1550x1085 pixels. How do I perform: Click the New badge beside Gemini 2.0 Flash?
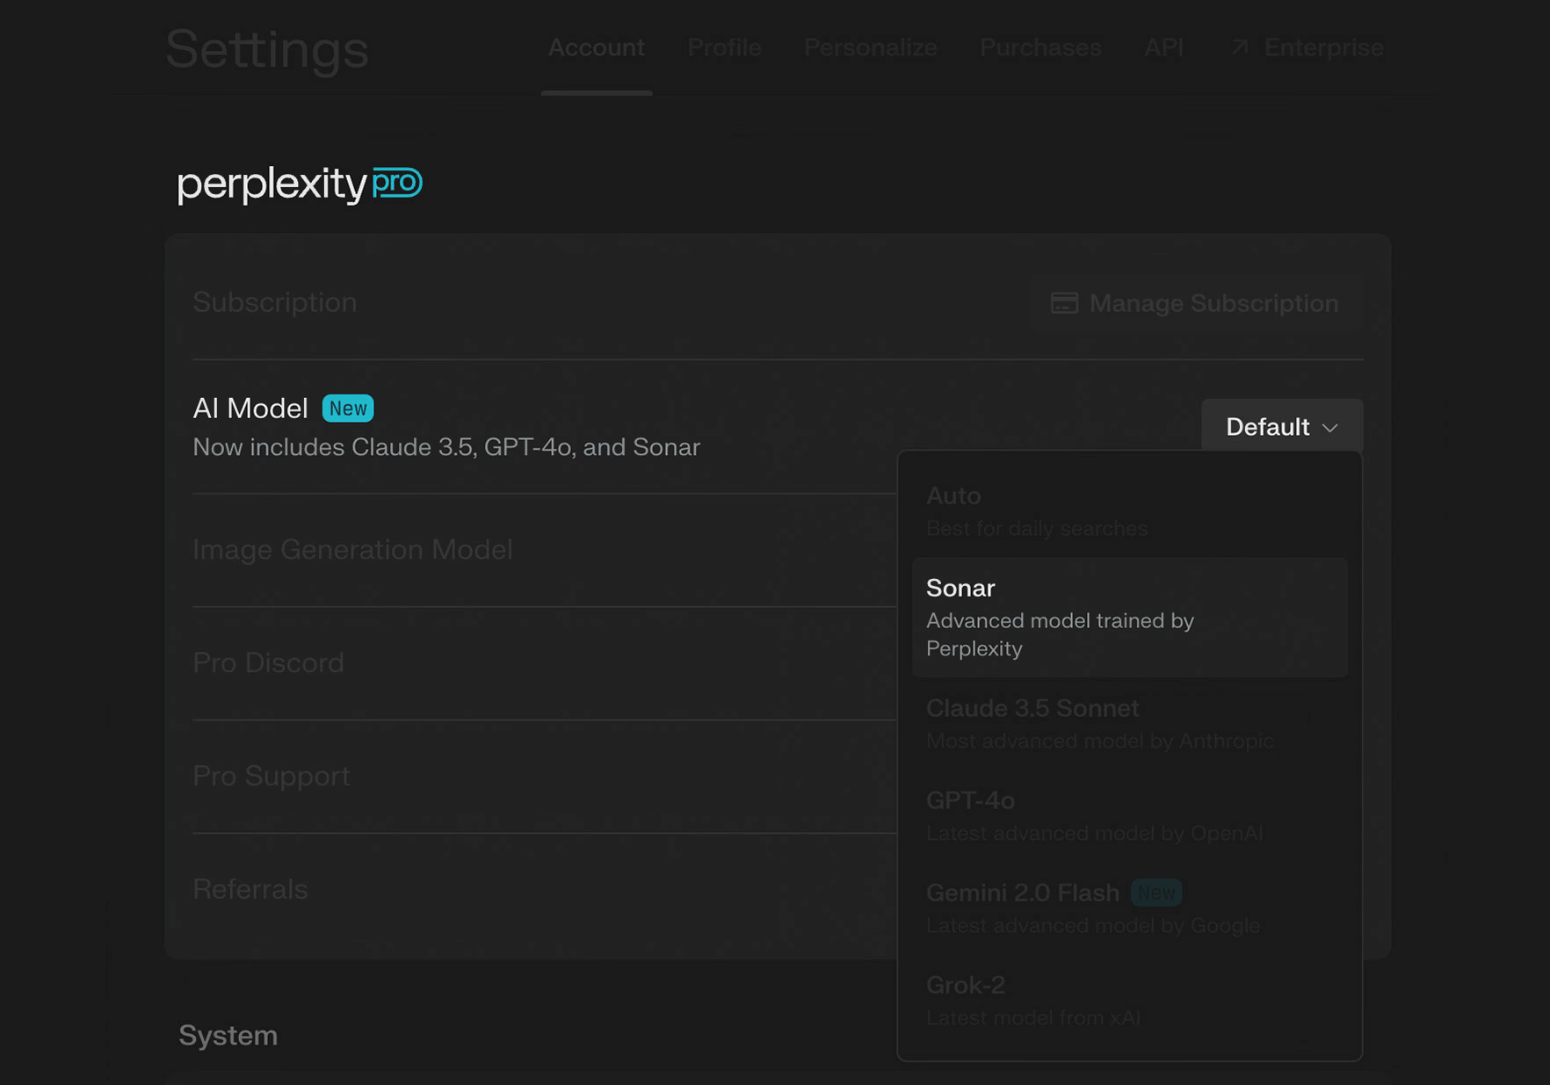pos(1156,893)
